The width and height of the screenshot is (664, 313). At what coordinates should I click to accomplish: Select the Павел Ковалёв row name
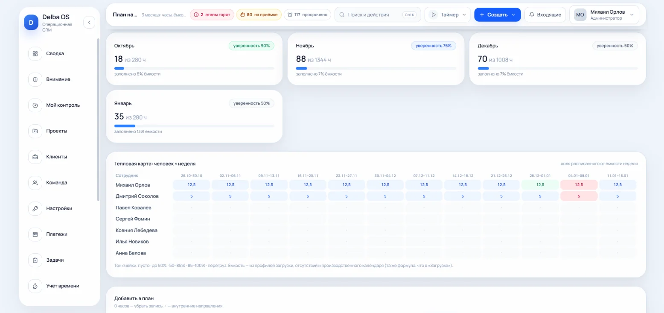(133, 208)
